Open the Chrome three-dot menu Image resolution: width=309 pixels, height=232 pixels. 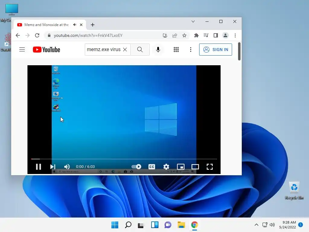click(x=235, y=35)
